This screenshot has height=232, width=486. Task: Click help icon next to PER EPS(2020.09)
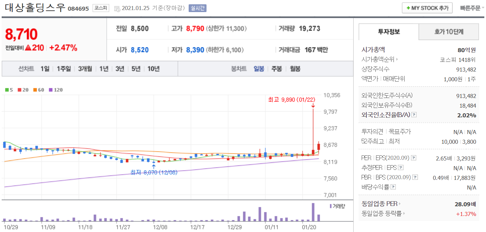[414, 158]
